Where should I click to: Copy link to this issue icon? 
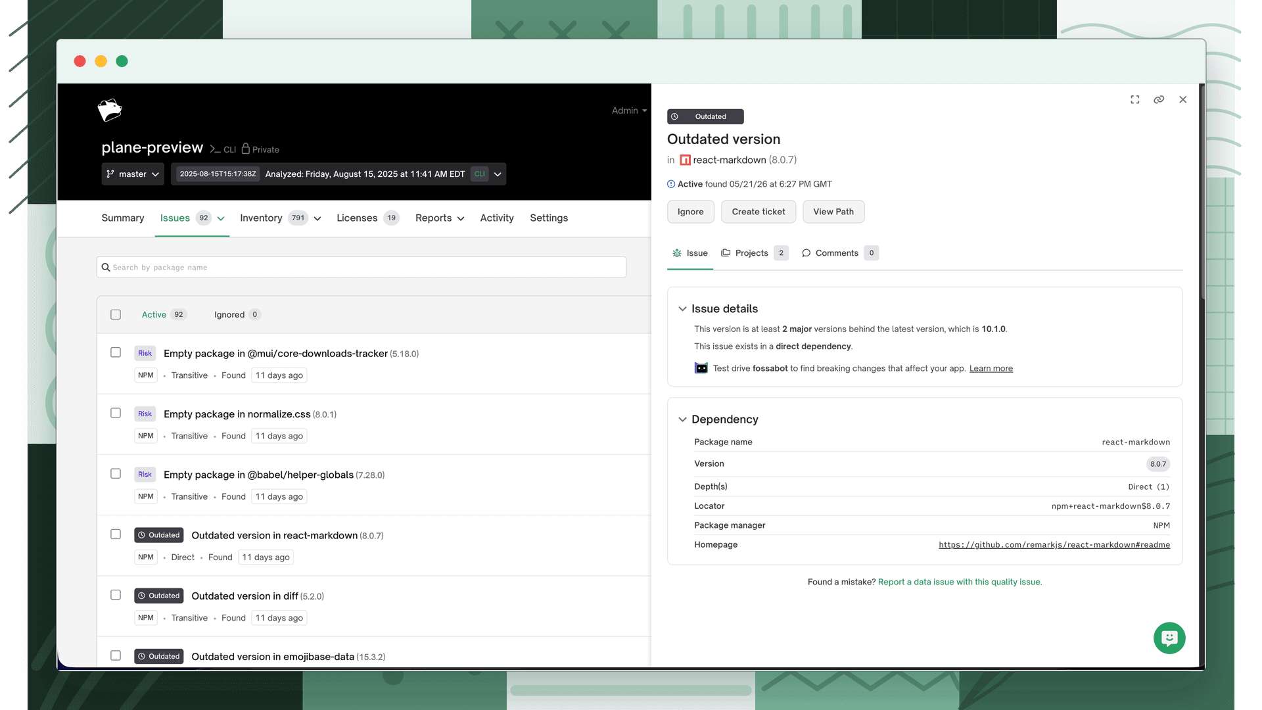[x=1159, y=100]
